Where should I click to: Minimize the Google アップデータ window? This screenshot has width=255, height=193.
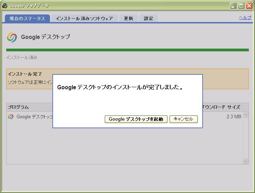(x=233, y=6)
